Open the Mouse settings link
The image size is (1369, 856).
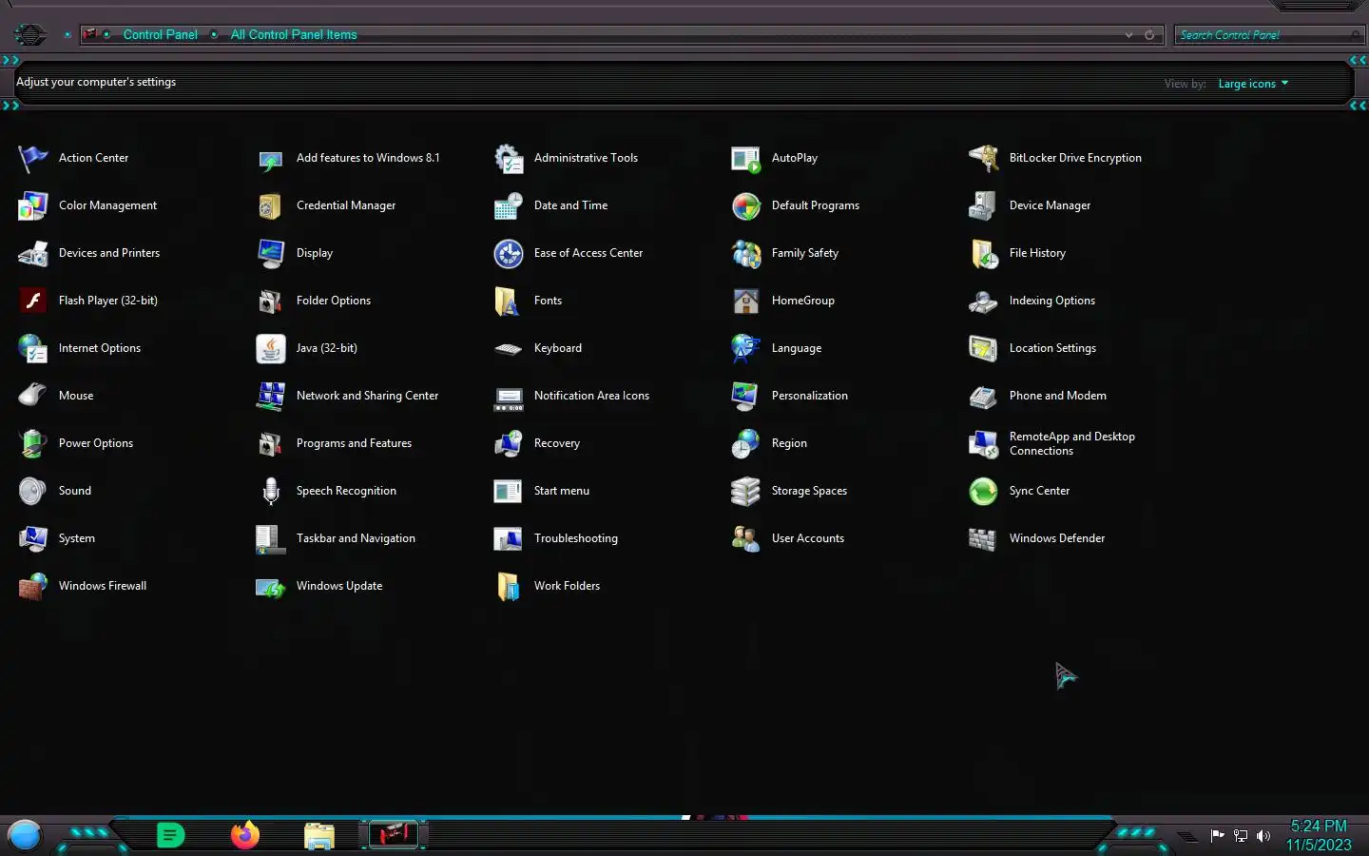(x=76, y=396)
